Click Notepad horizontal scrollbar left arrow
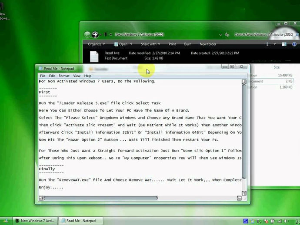Image resolution: width=300 pixels, height=225 pixels. [41, 198]
